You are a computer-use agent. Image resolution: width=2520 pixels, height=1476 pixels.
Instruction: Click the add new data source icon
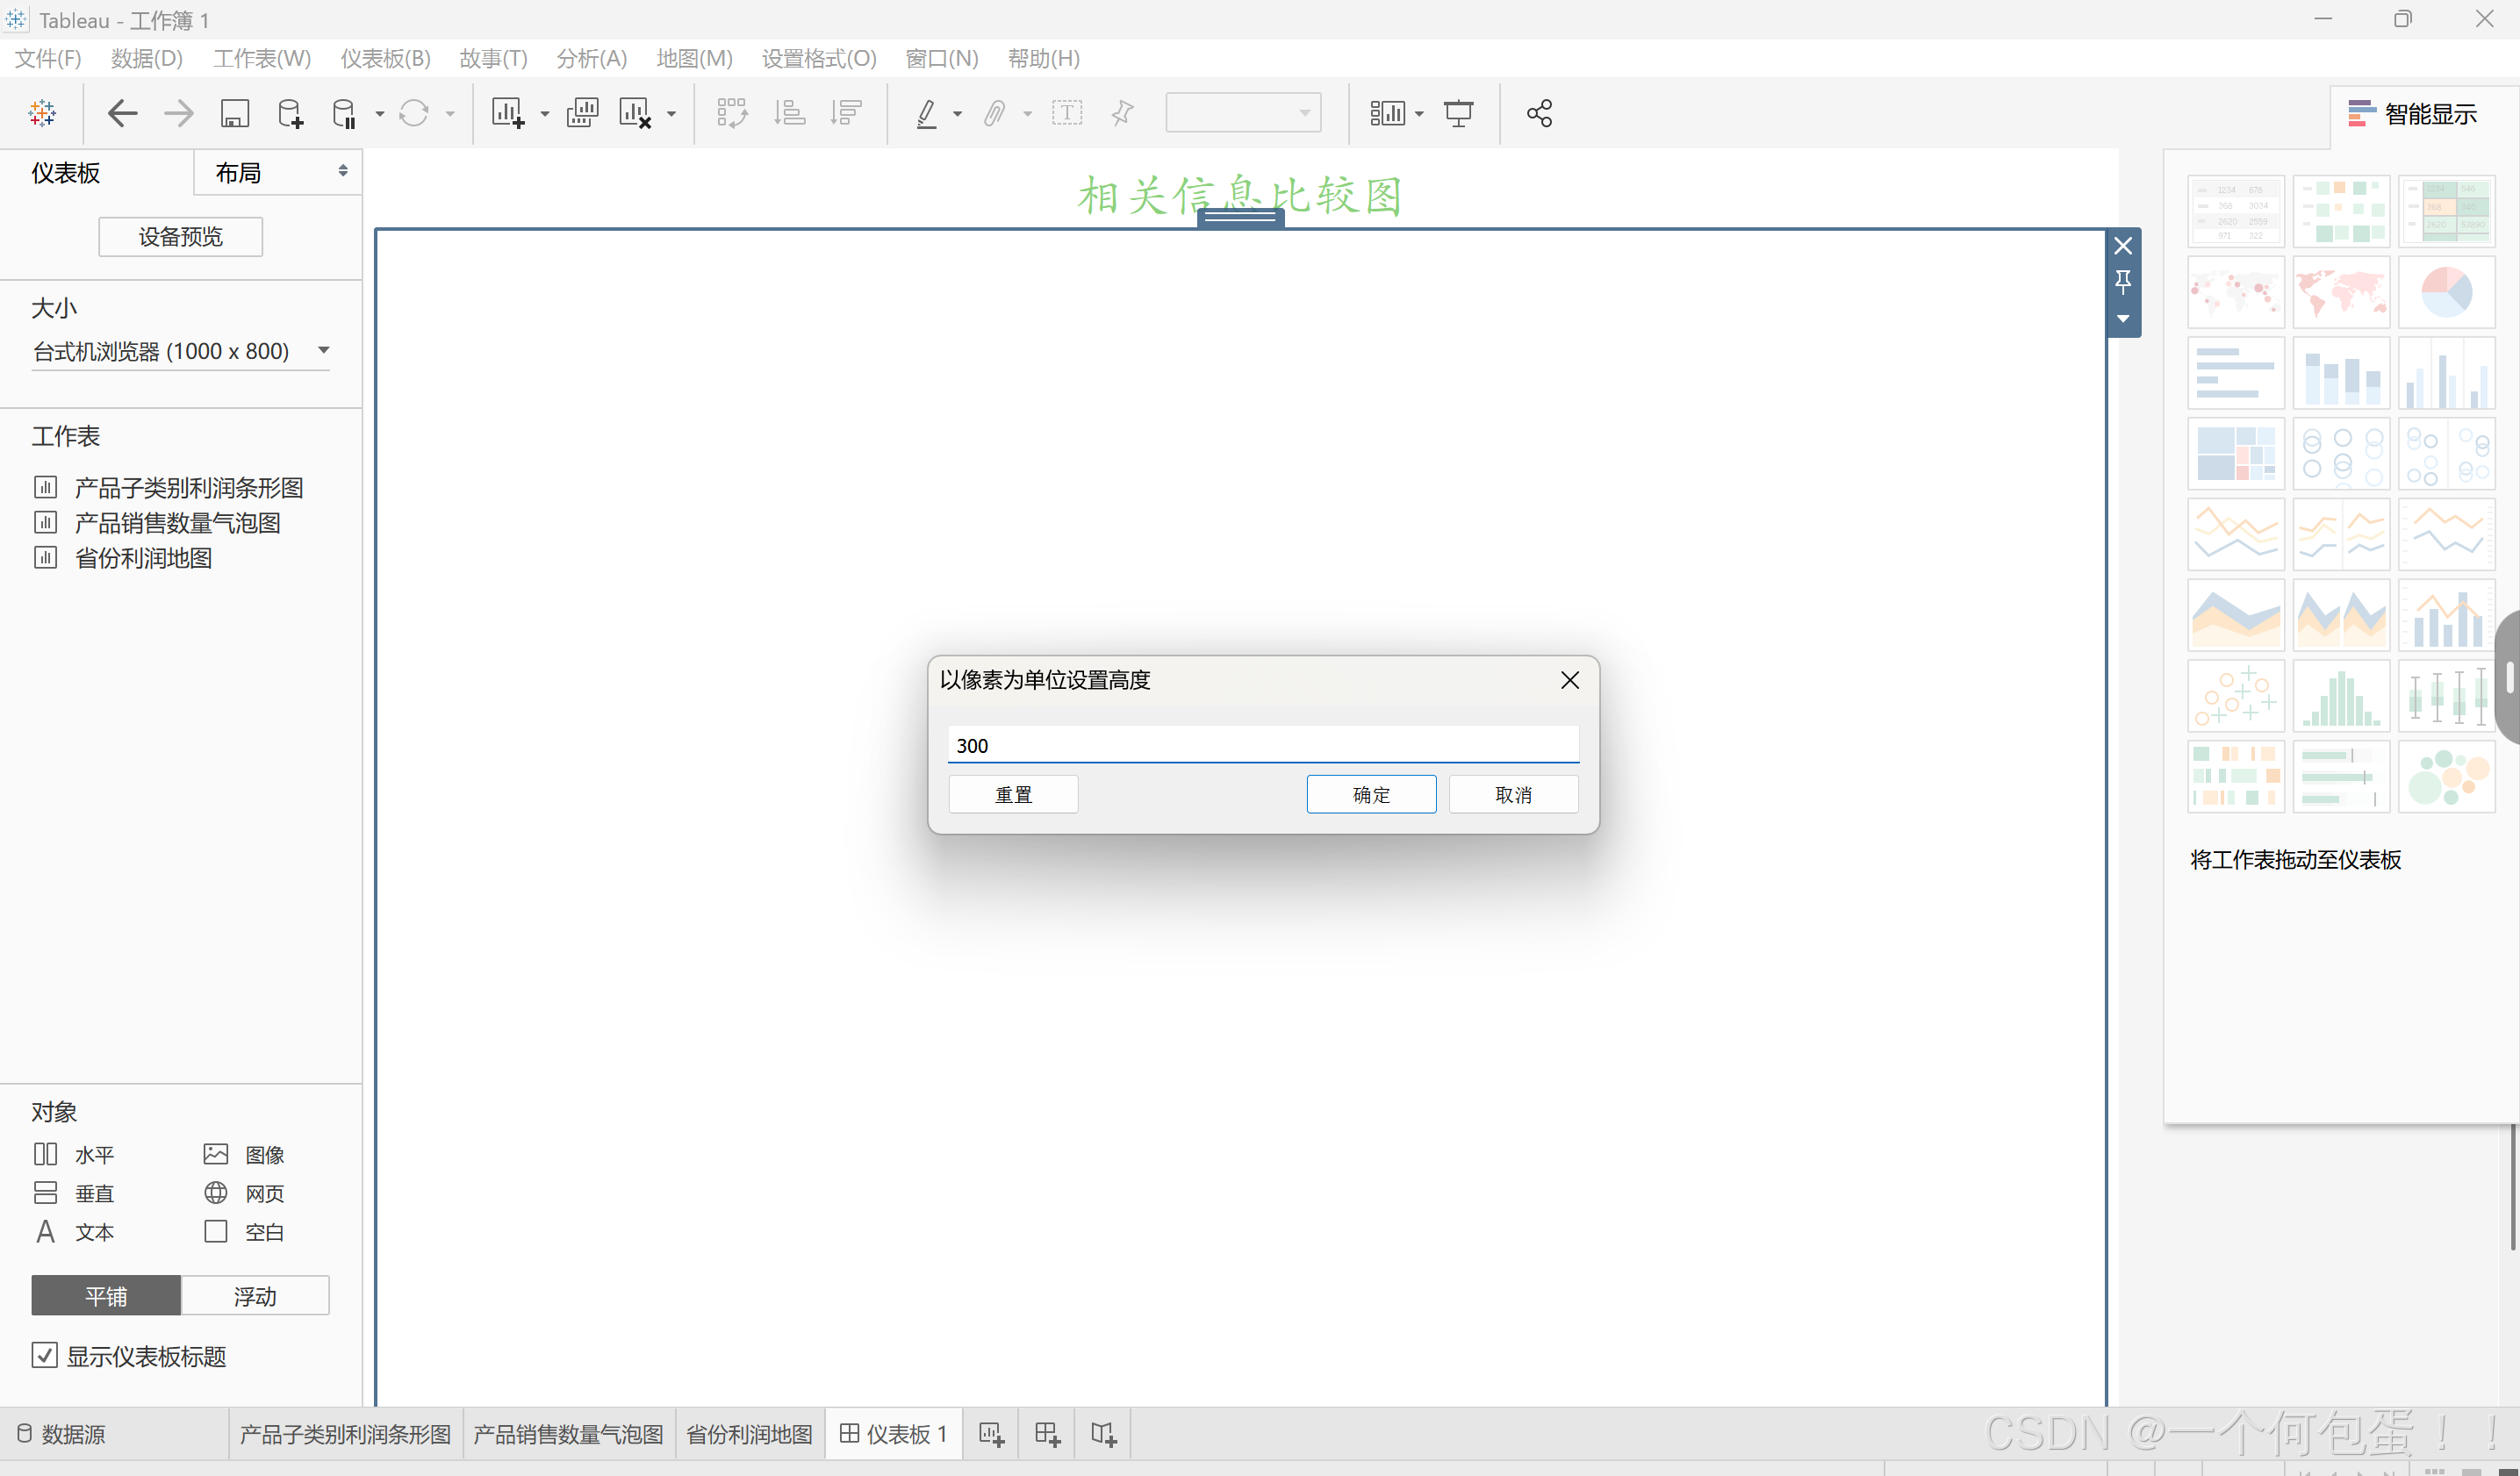pos(290,113)
